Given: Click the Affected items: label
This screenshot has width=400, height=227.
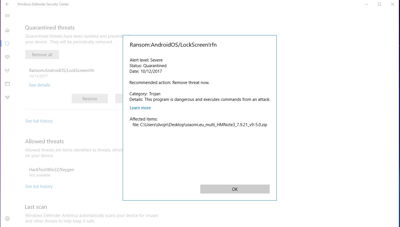Looking at the screenshot, I should pyautogui.click(x=144, y=119).
